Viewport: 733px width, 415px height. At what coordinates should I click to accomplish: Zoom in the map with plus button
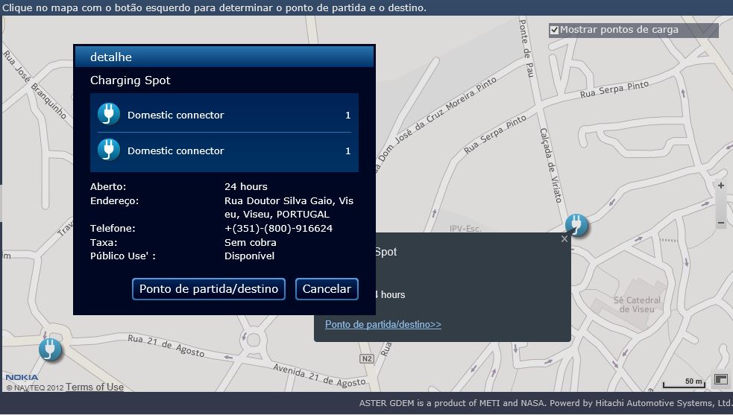[720, 186]
